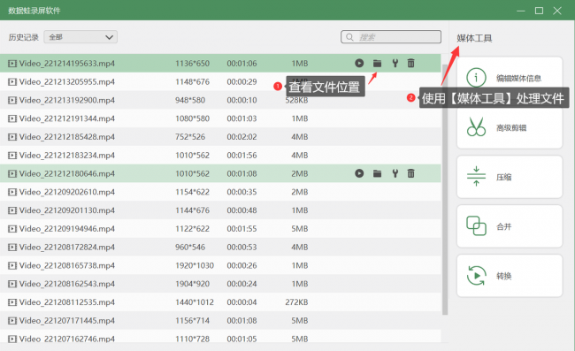The height and width of the screenshot is (351, 575).
Task: Minimize the 数据蛙录屏软件 window
Action: tap(521, 11)
